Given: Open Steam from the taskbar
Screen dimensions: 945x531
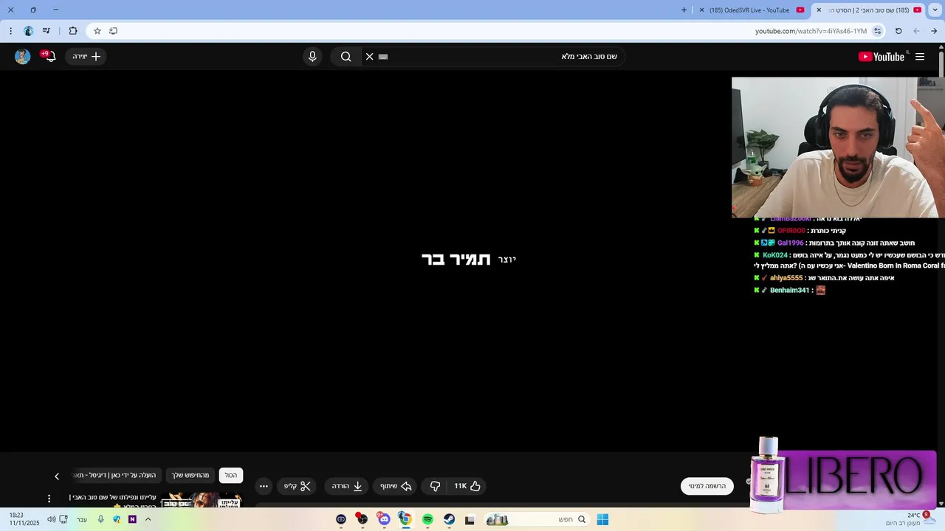Looking at the screenshot, I should tap(449, 519).
